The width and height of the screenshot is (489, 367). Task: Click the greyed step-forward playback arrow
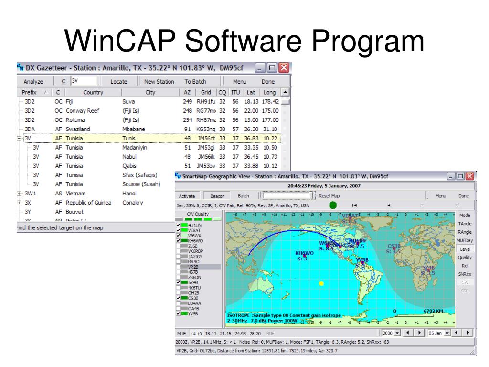tap(422, 205)
